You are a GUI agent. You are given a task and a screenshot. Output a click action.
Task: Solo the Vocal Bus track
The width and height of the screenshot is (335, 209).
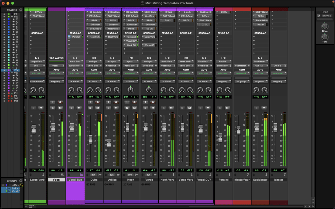71,107
